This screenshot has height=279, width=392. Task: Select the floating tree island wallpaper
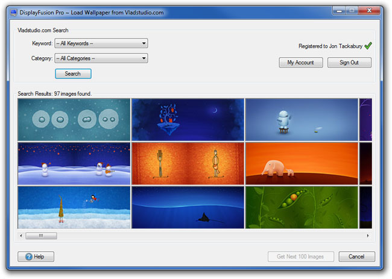pyautogui.click(x=188, y=119)
